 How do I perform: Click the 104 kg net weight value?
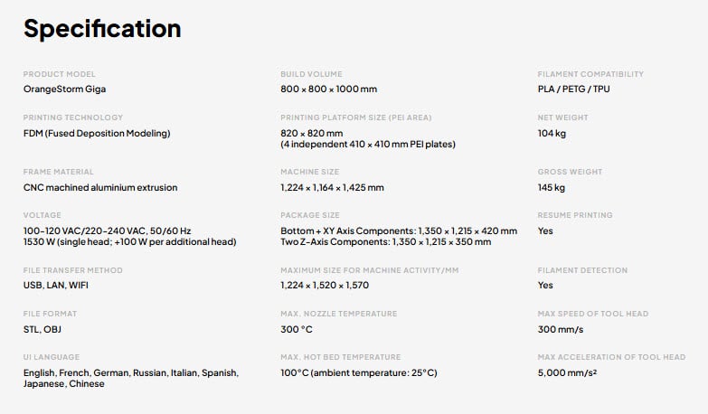click(552, 133)
